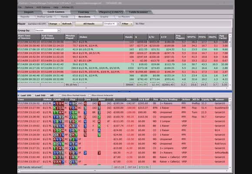This screenshot has height=174, width=252.
Task: Expand the Omaha Hi game type dropdown
Action: [x=118, y=24]
